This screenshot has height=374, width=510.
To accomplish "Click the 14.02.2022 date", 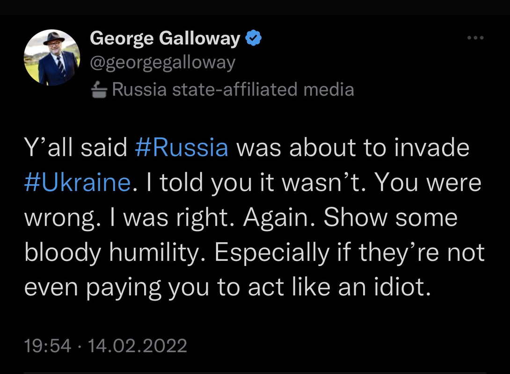I will [137, 346].
